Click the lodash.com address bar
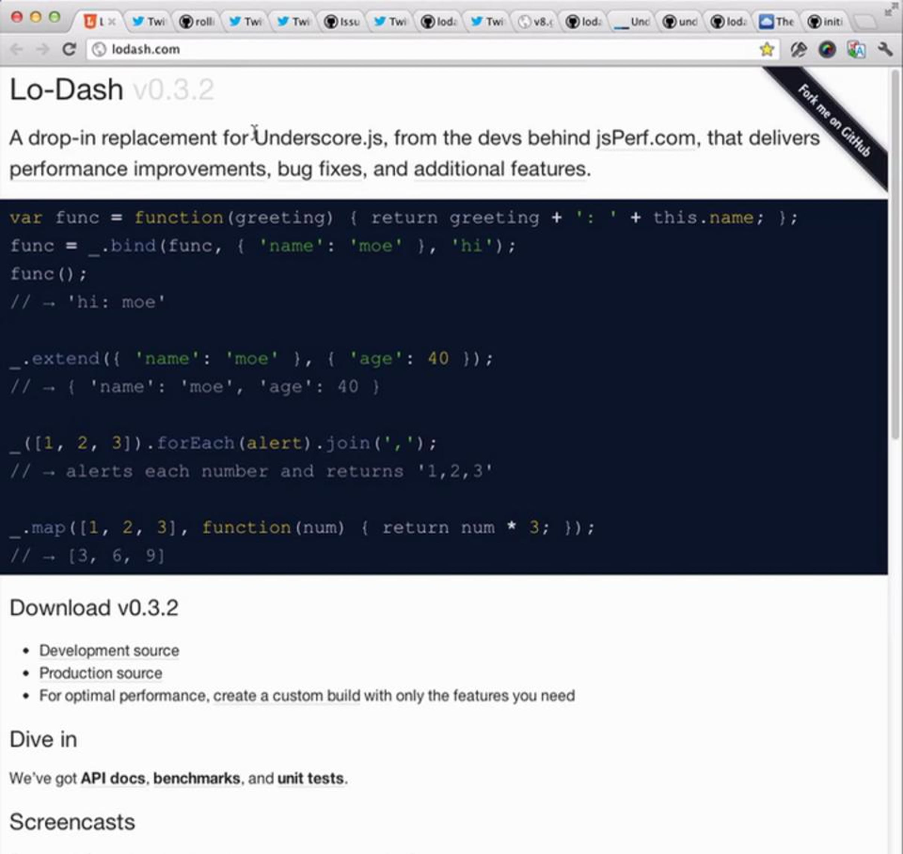This screenshot has width=903, height=854. (x=432, y=49)
